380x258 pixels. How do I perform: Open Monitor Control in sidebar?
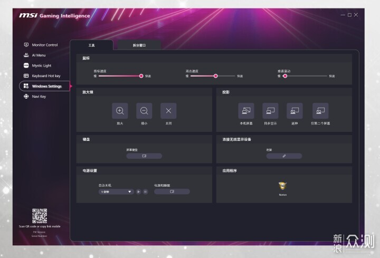41,45
